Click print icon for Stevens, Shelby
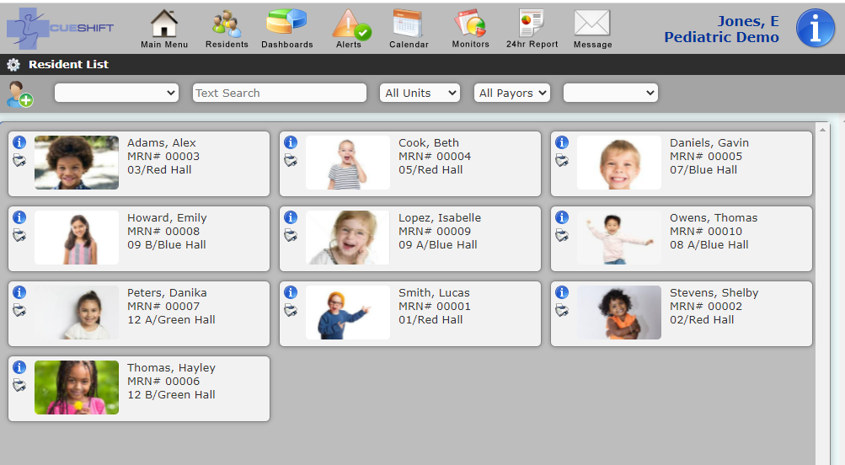Image resolution: width=845 pixels, height=465 pixels. point(562,310)
